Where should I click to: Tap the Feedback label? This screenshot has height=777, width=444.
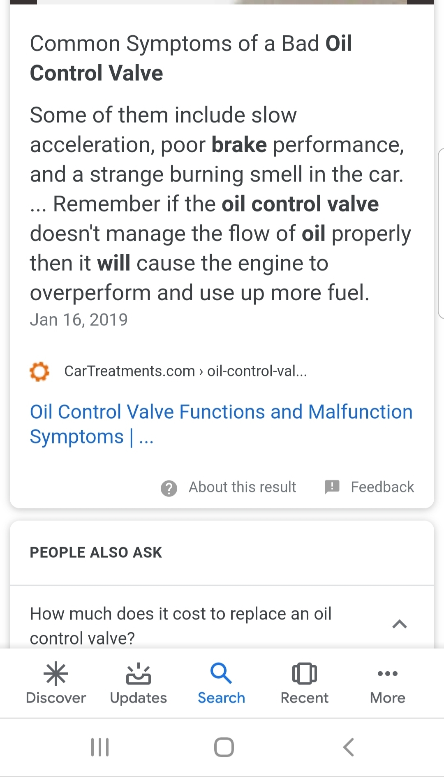click(382, 487)
